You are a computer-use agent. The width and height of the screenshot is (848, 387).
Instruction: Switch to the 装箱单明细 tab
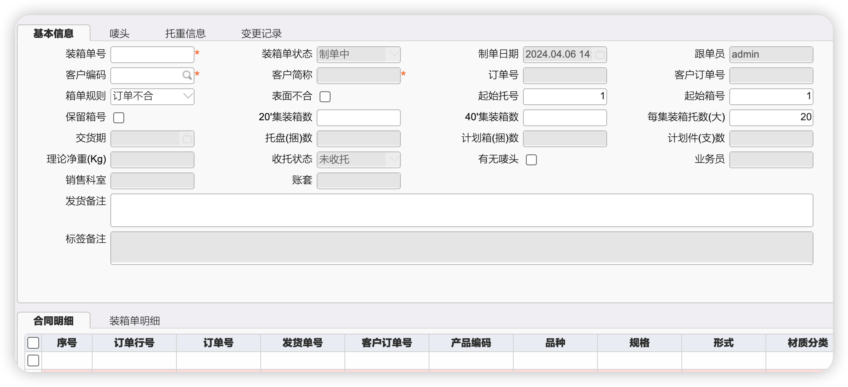135,321
